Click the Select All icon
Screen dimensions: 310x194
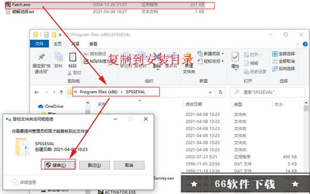[275, 54]
